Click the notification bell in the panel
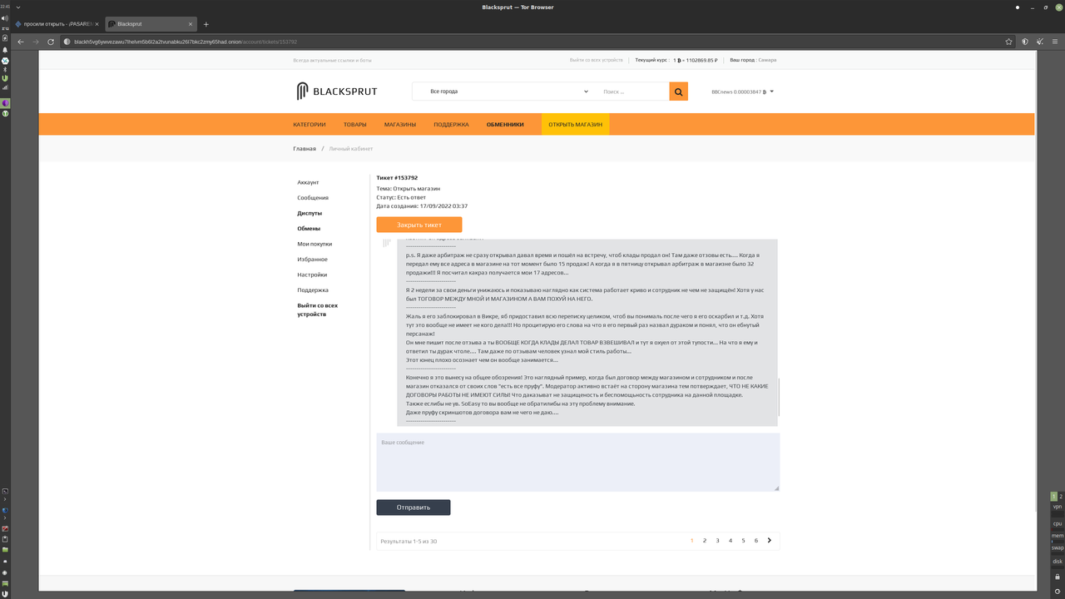The height and width of the screenshot is (599, 1065). [x=5, y=50]
